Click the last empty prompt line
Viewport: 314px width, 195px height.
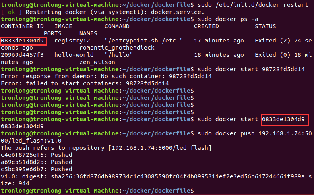[x=97, y=191]
